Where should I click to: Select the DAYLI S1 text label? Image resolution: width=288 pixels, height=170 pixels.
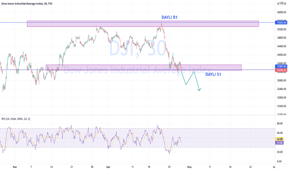[213, 74]
